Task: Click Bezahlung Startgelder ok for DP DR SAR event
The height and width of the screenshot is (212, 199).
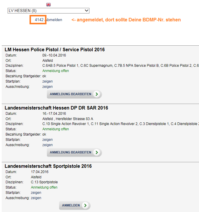Action: click(x=44, y=134)
